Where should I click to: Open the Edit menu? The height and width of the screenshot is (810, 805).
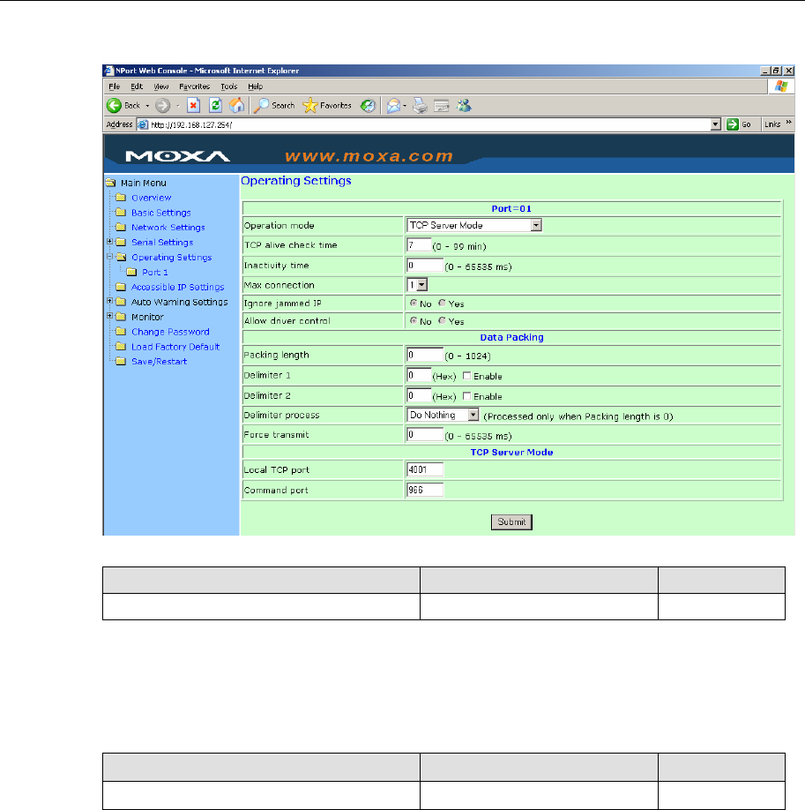pos(137,86)
